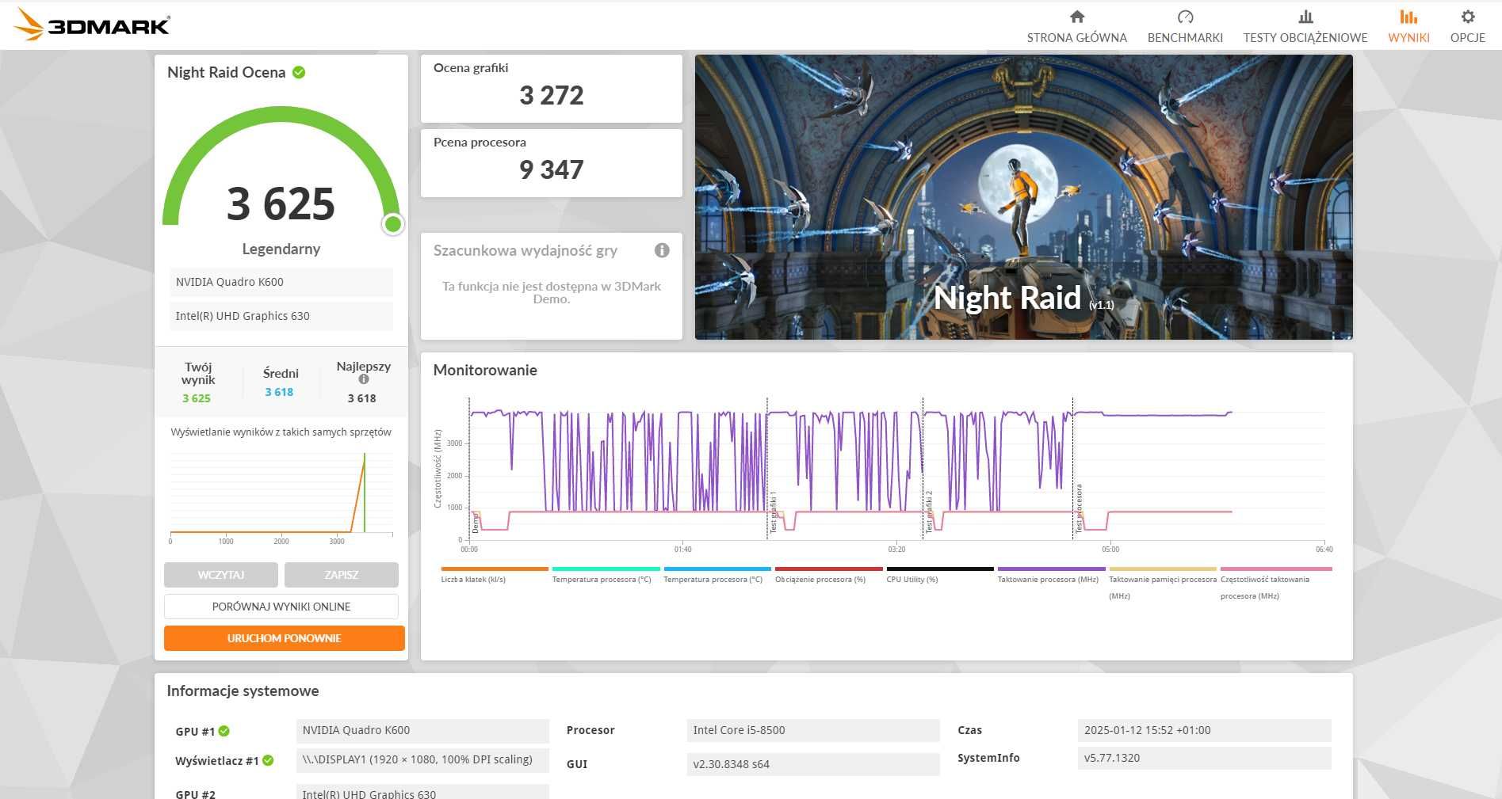Screen dimensions: 1502x799
Task: Click the green check next to Night Raid Ocena
Action: 299,72
